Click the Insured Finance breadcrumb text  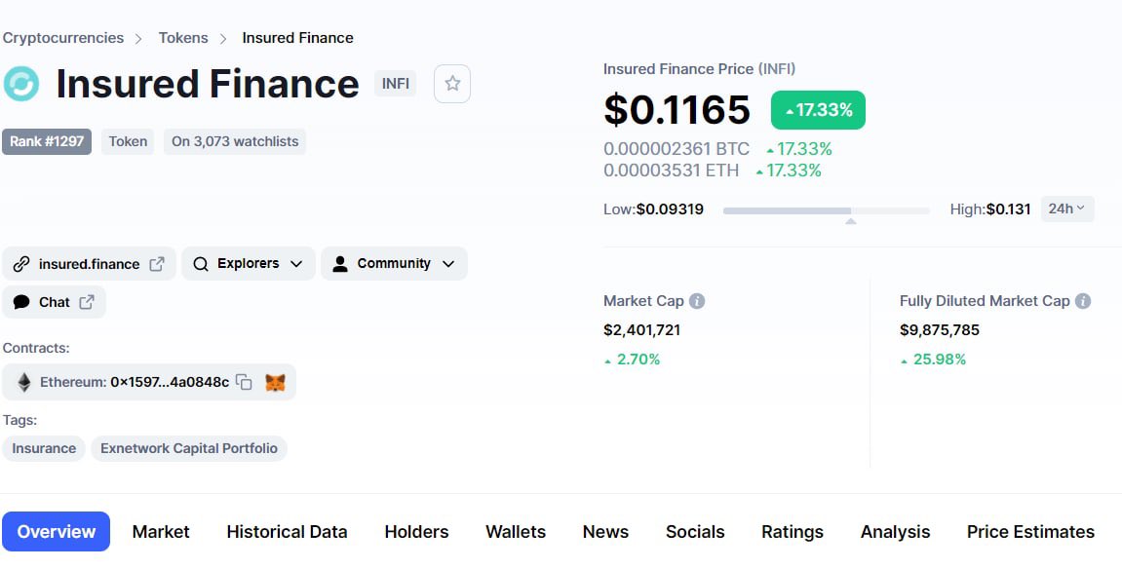297,38
